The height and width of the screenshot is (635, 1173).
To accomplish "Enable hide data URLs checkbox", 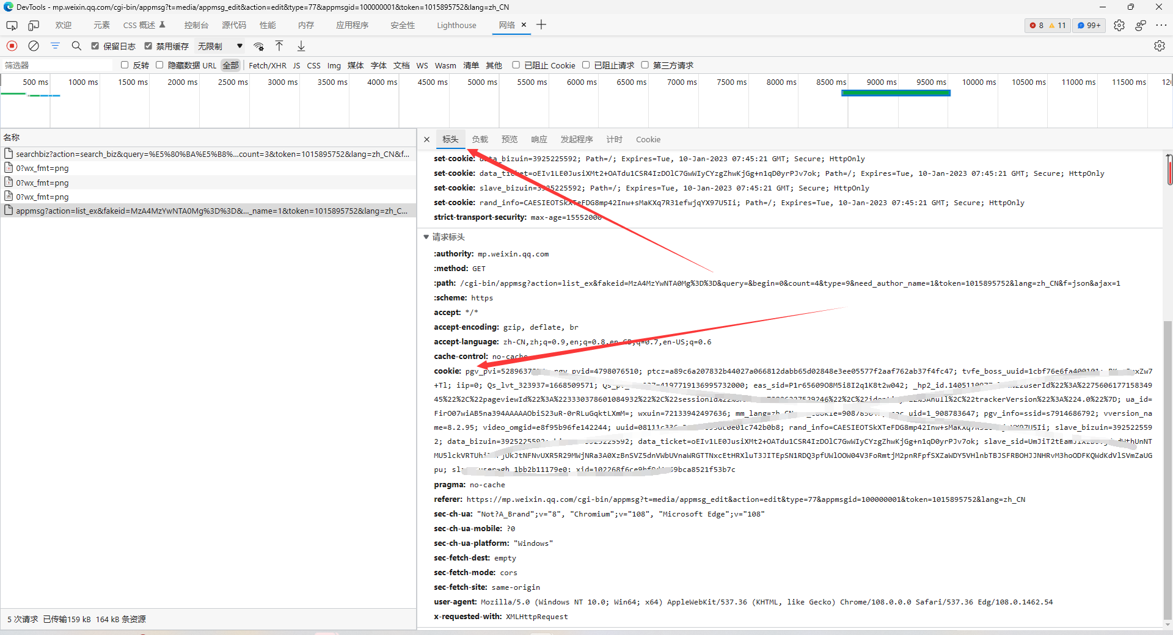I will click(x=159, y=65).
